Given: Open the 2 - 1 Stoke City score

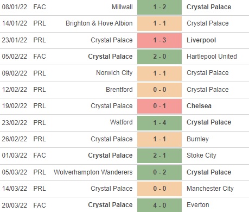Looking at the screenshot, I should click(x=159, y=155).
